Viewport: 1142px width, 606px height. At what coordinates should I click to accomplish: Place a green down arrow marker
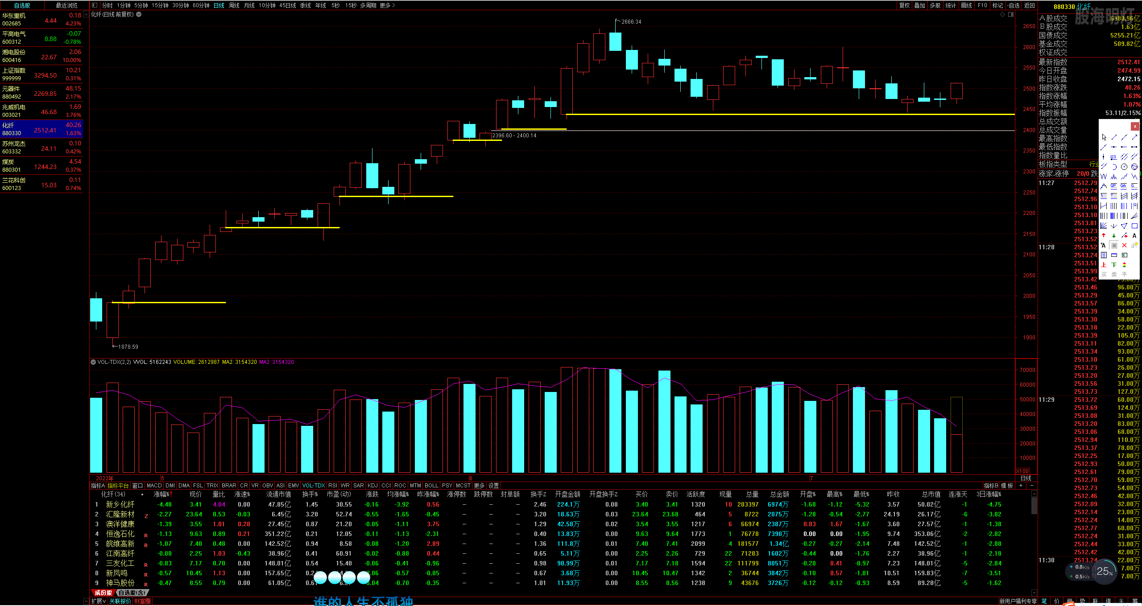point(1114,235)
